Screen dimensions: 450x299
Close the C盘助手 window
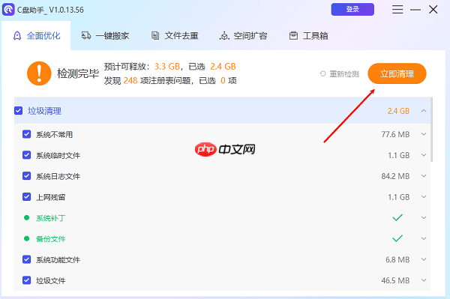(433, 10)
